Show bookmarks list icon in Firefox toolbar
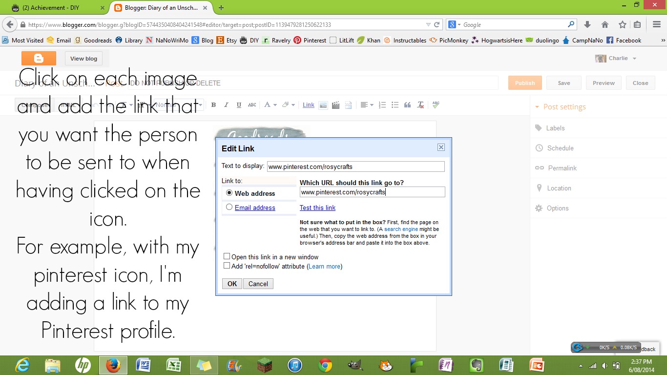667x375 pixels. coord(637,24)
